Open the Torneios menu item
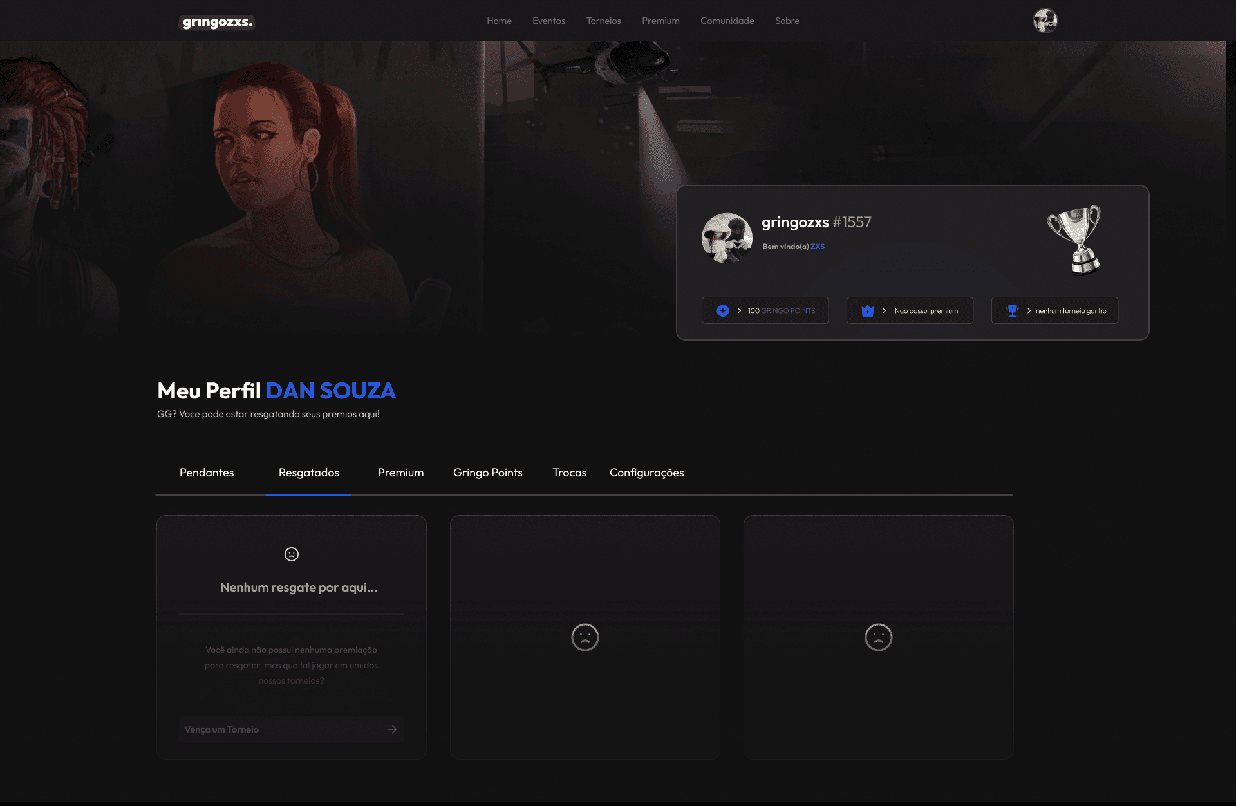This screenshot has width=1236, height=806. click(603, 21)
